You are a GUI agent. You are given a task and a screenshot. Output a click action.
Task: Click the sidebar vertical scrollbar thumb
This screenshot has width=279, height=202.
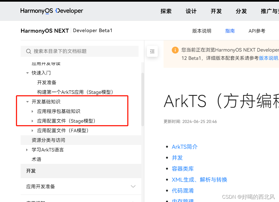(x=143, y=99)
